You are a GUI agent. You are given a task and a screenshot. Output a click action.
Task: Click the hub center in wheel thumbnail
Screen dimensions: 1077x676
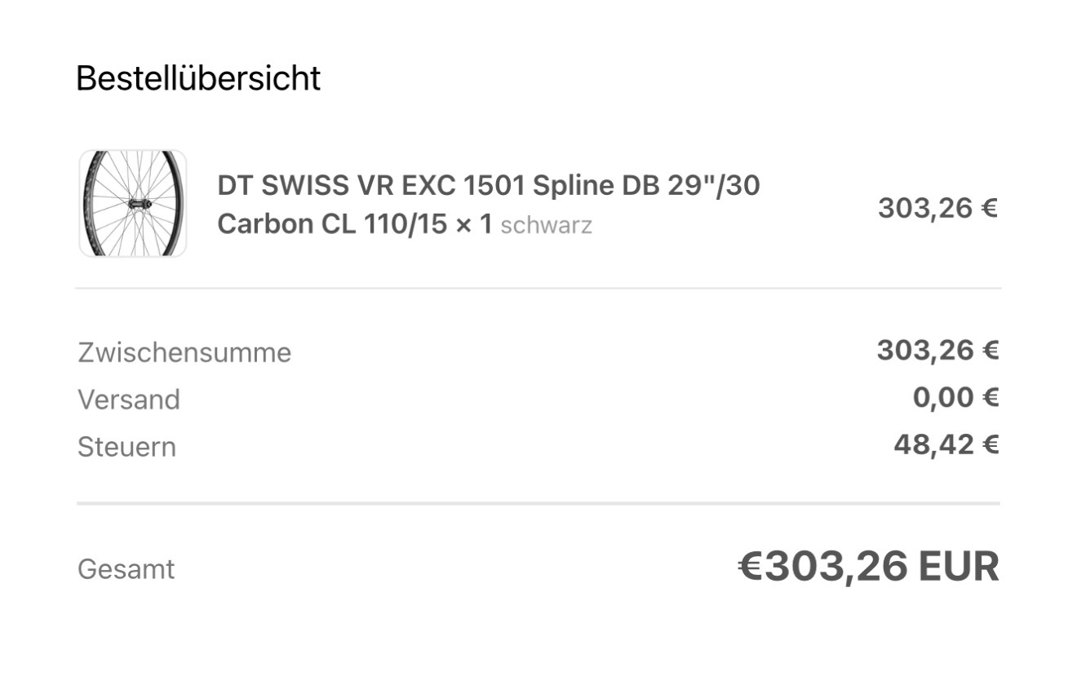(x=140, y=203)
